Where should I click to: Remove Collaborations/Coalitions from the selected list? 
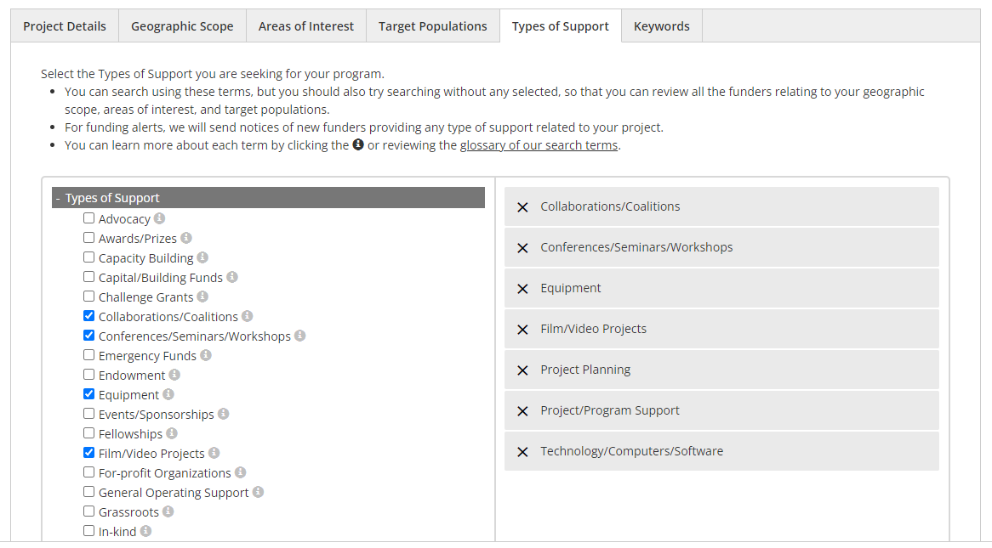[522, 207]
